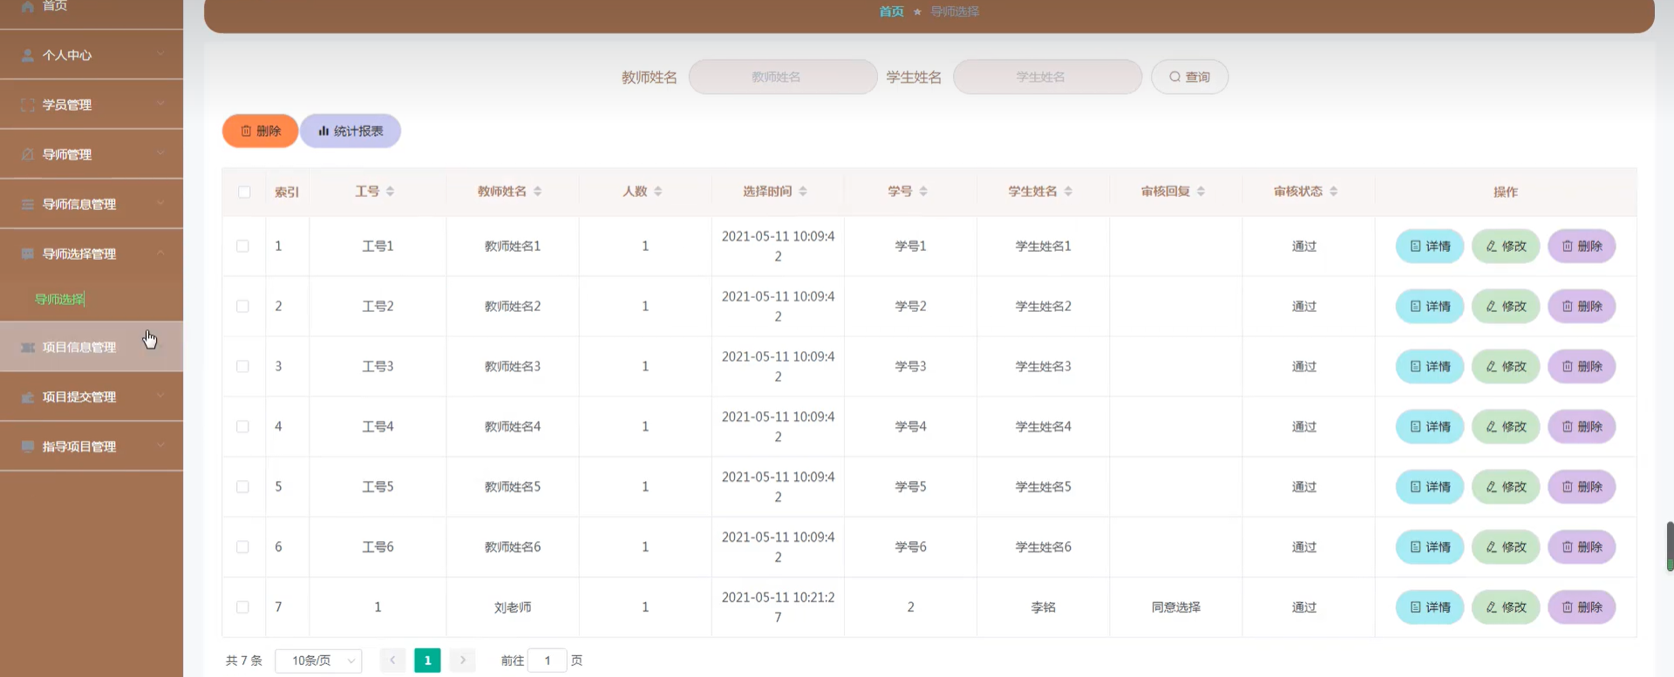This screenshot has height=677, width=1674.
Task: Click the 学生姓名4 cell
Action: (1043, 427)
